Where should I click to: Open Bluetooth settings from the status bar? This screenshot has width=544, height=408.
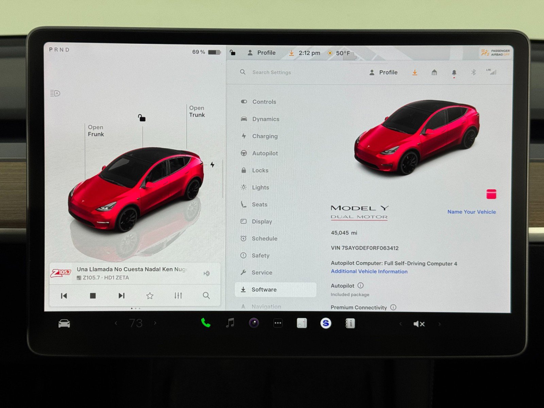(x=473, y=72)
